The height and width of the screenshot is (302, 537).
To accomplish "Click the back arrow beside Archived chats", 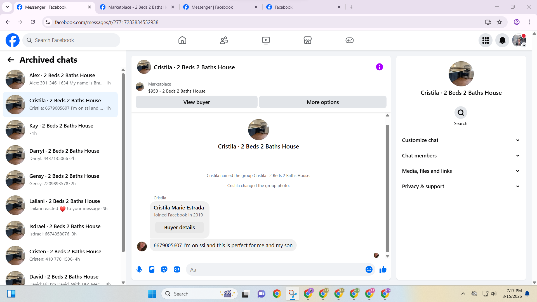I will click(x=11, y=60).
